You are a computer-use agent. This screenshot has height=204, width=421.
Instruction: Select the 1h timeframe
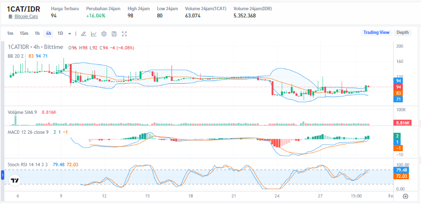pyautogui.click(x=37, y=33)
